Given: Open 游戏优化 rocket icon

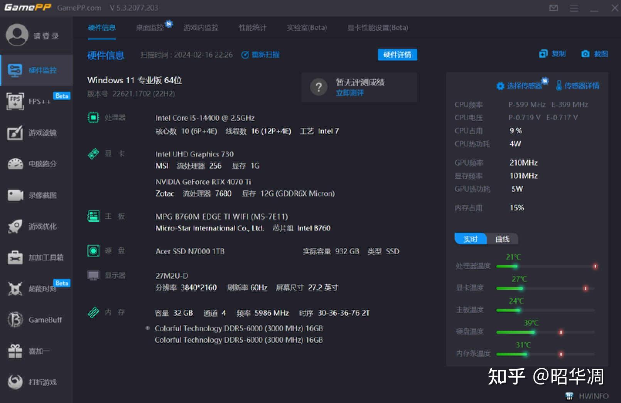Looking at the screenshot, I should click(15, 226).
